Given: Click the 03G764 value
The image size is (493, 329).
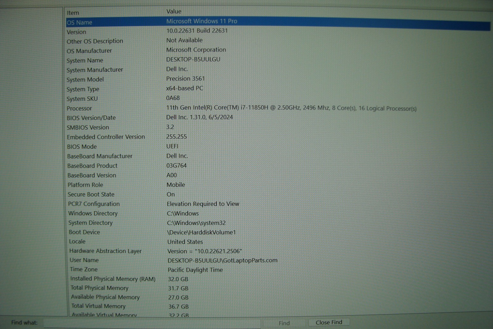Looking at the screenshot, I should pyautogui.click(x=177, y=165).
